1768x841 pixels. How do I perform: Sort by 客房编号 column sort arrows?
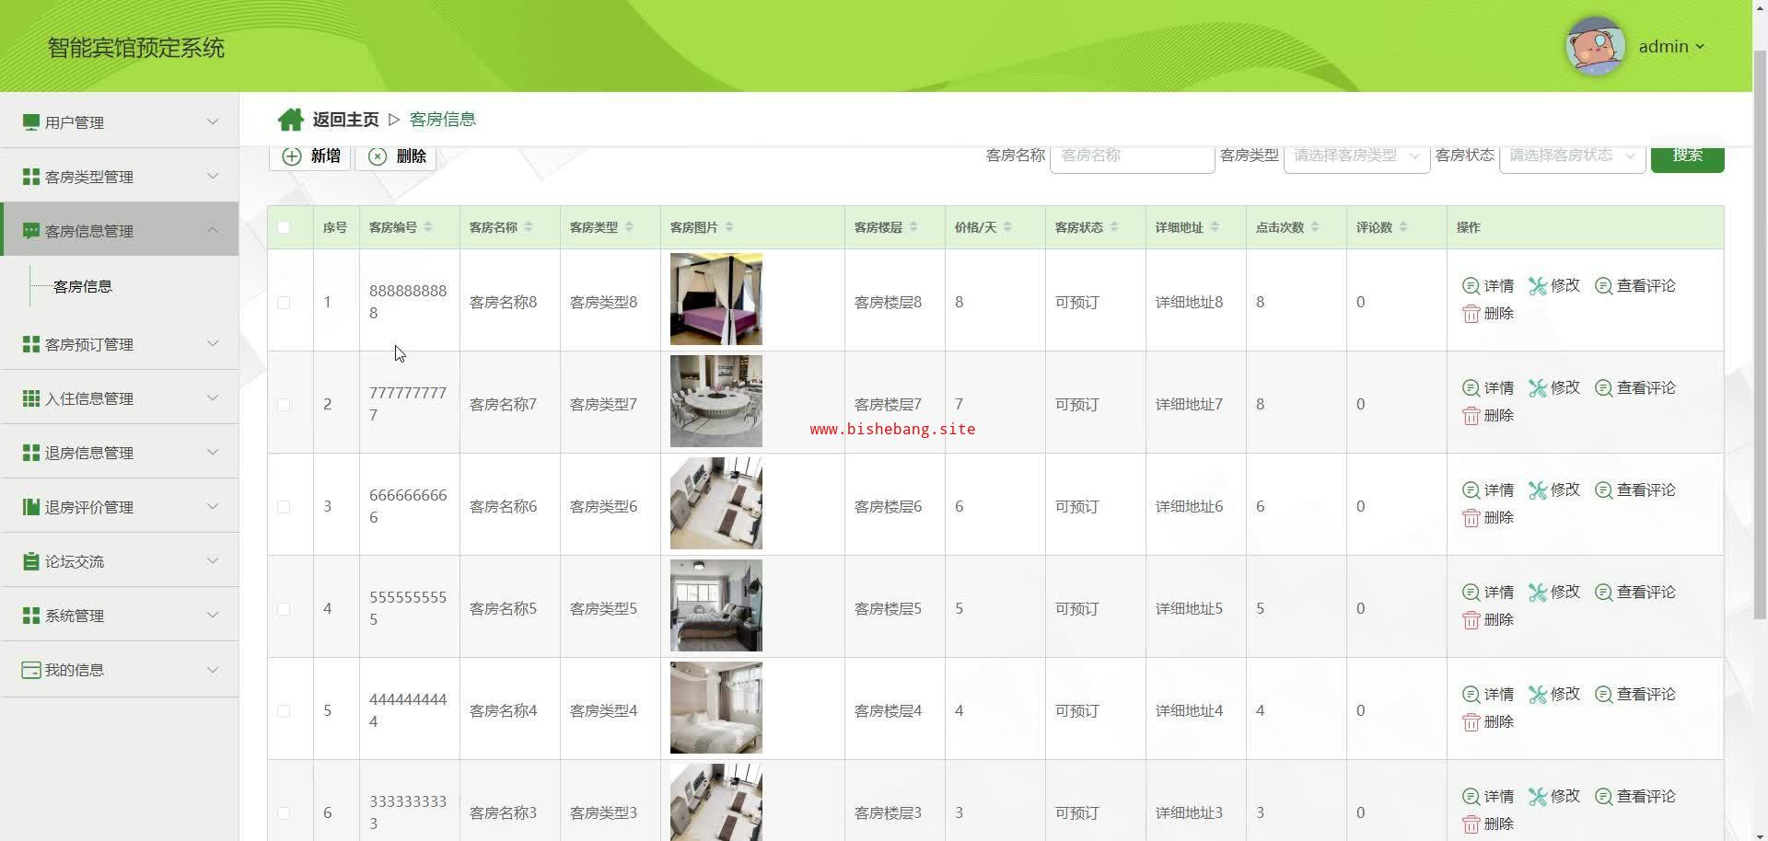428,227
